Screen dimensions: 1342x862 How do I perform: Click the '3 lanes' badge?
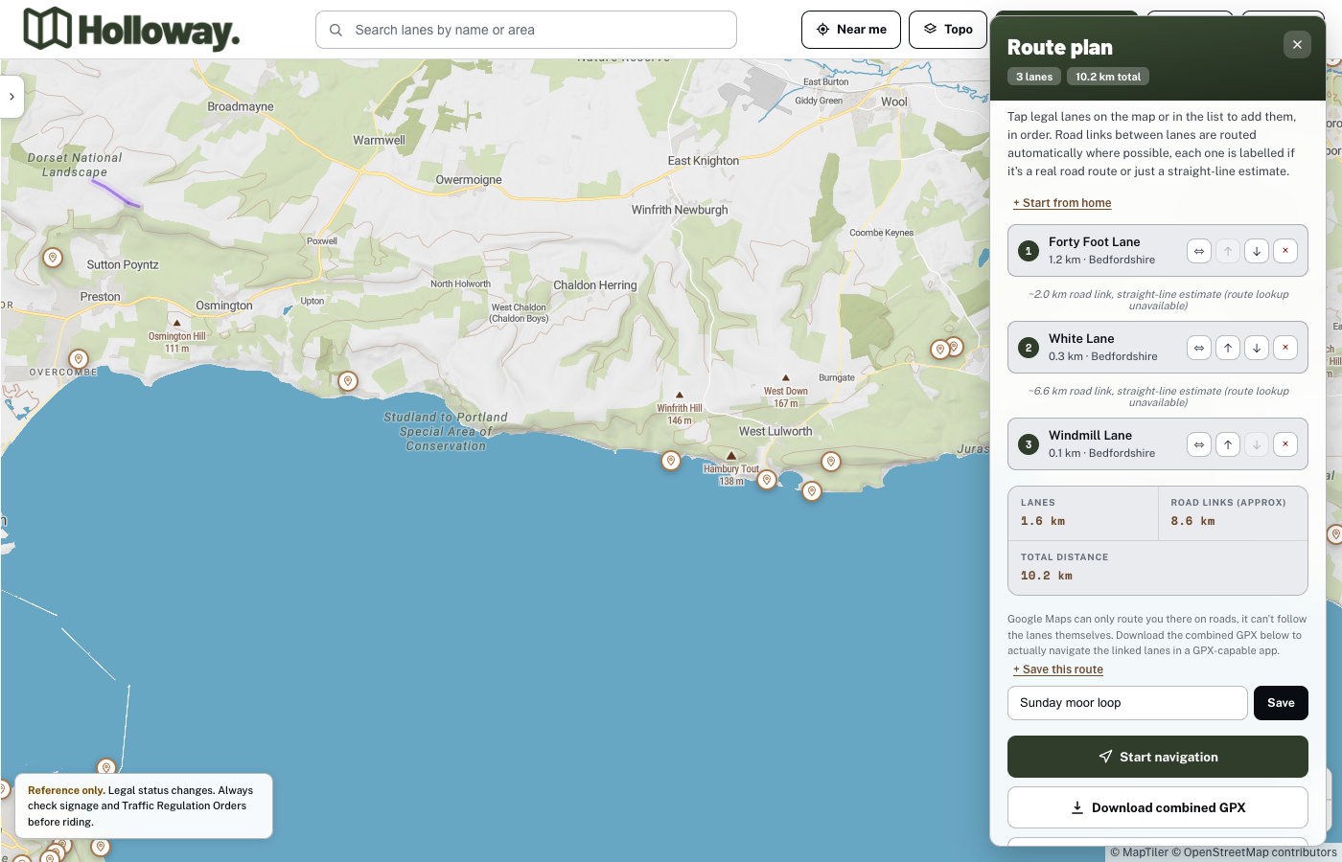click(x=1034, y=77)
